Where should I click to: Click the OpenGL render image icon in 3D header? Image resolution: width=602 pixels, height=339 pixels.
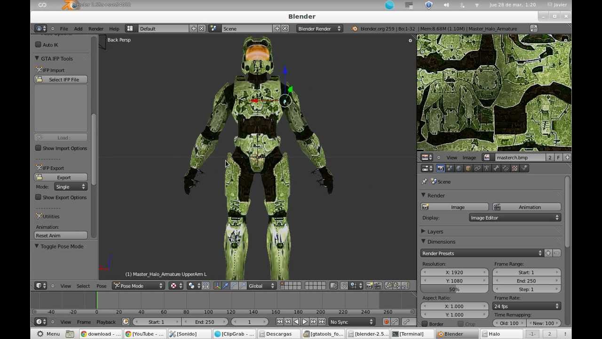pos(369,286)
